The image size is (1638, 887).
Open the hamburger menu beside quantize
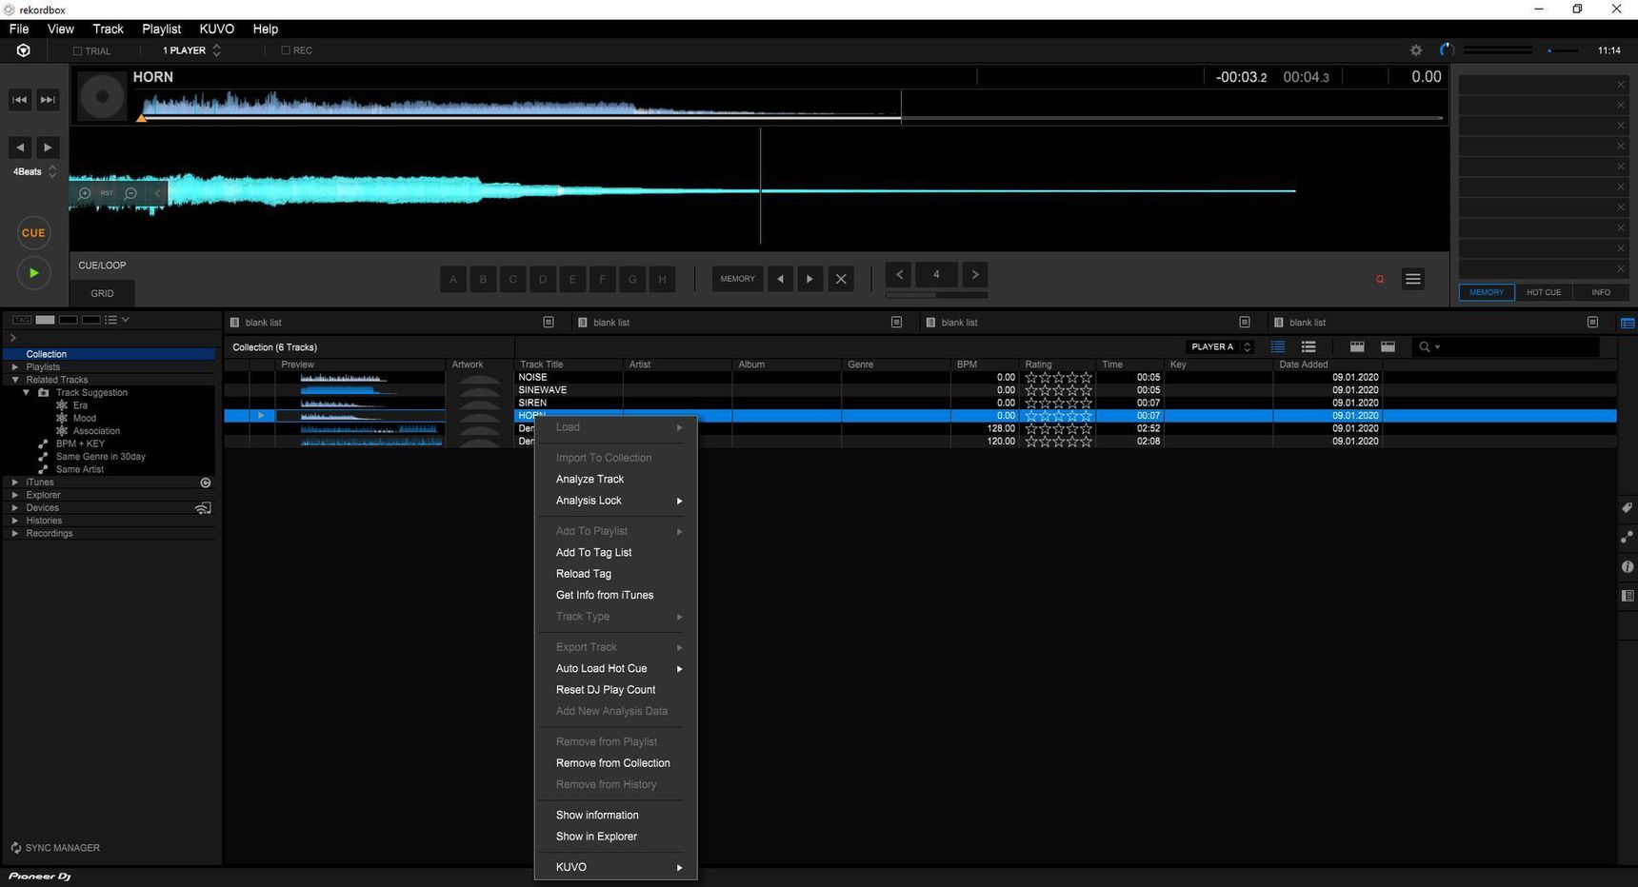click(1413, 279)
